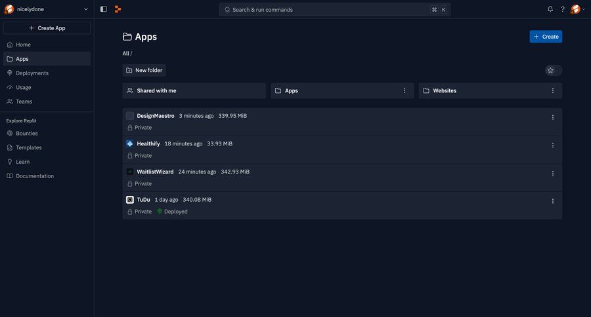Click the New folder button
The image size is (591, 317).
[x=144, y=70]
